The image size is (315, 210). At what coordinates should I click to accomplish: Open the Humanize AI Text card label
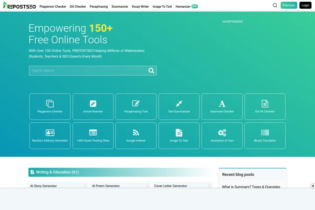pos(222,140)
